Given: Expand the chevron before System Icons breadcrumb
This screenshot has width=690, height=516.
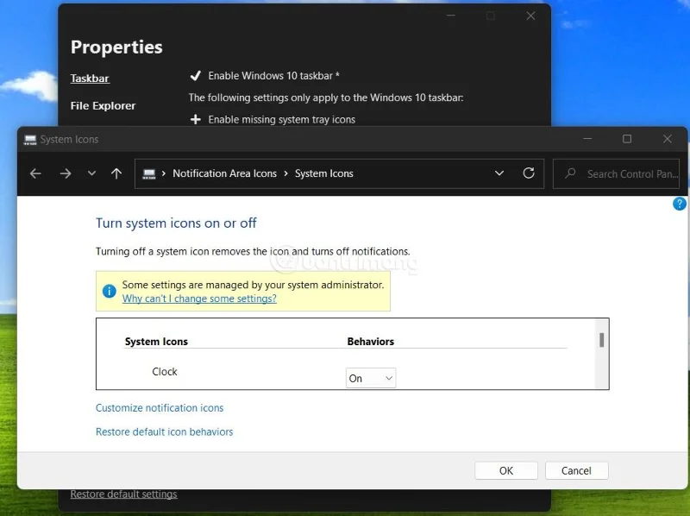Looking at the screenshot, I should pyautogui.click(x=286, y=173).
